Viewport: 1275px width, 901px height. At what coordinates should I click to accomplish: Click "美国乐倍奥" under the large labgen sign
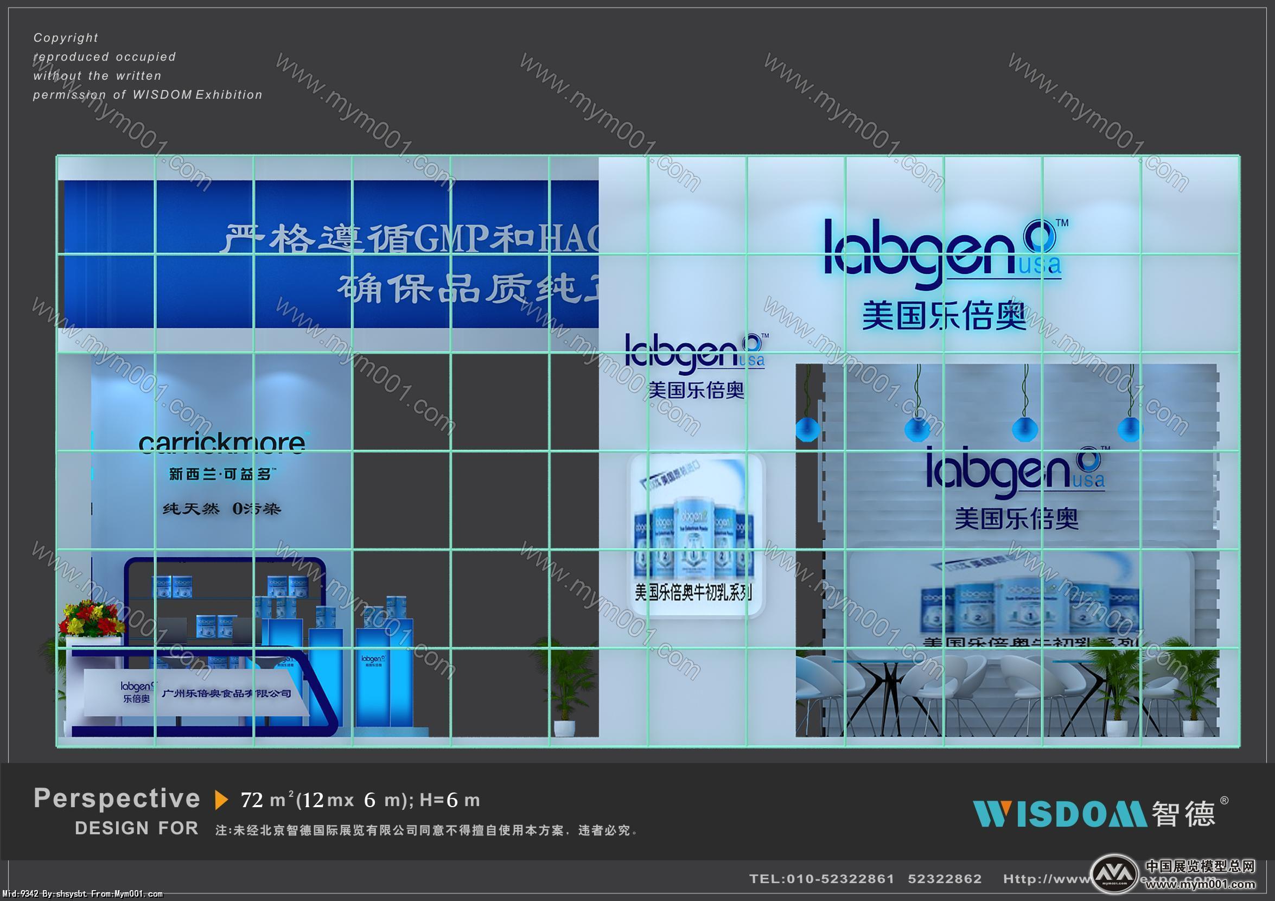click(944, 315)
